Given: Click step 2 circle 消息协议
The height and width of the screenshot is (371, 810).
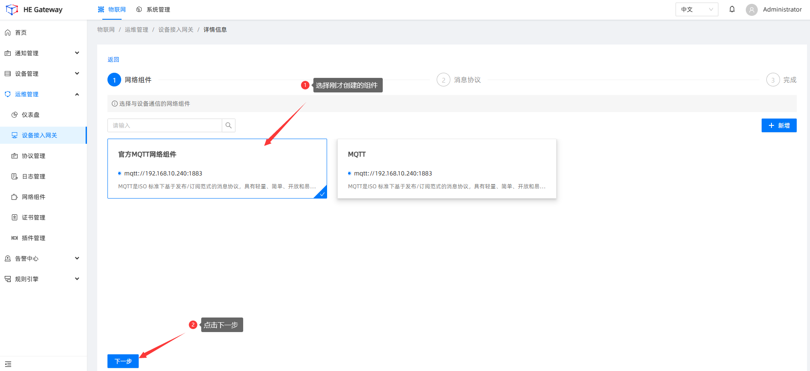Looking at the screenshot, I should 444,80.
